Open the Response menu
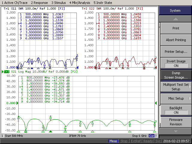 39,3
